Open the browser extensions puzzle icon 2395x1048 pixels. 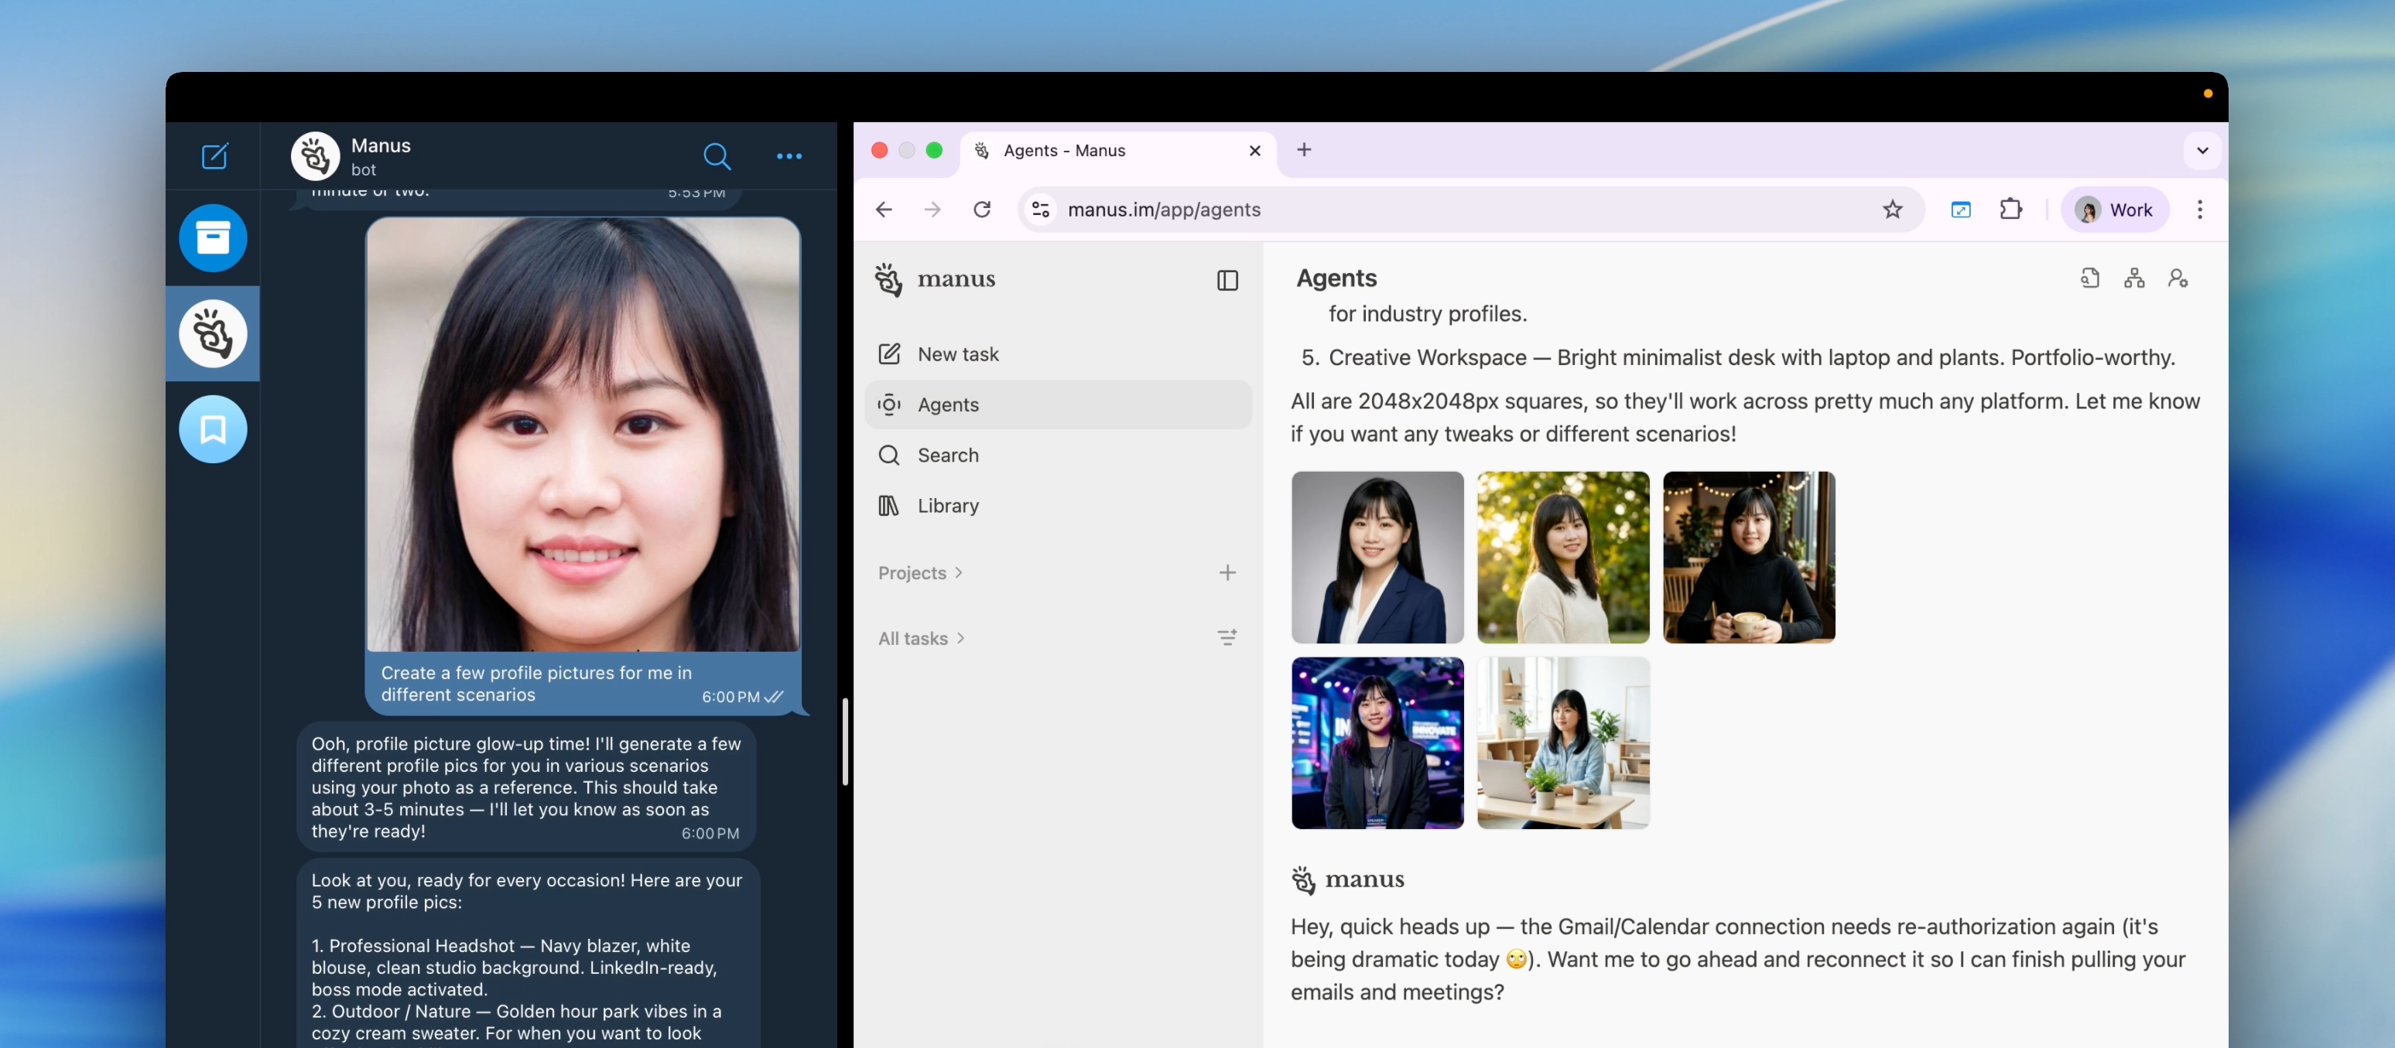2010,210
